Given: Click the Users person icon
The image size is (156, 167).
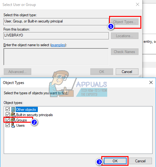Looking at the screenshot, I should click(13, 125).
